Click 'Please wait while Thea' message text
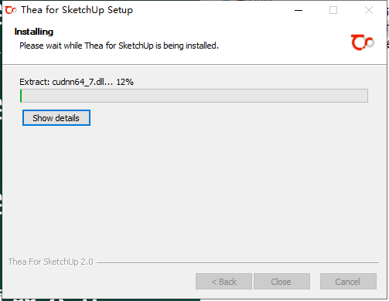This screenshot has height=301, width=389. pyautogui.click(x=119, y=46)
